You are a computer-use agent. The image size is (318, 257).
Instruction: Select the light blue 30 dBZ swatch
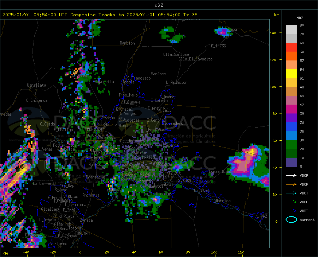[291, 136]
